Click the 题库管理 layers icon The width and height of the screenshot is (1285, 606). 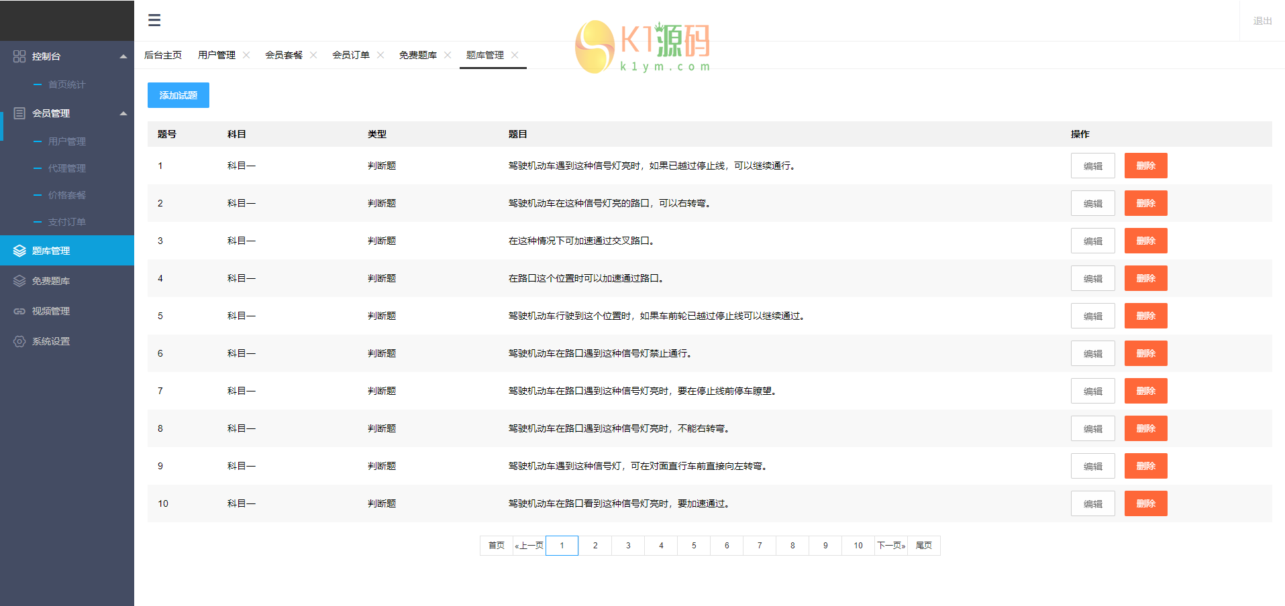click(19, 251)
